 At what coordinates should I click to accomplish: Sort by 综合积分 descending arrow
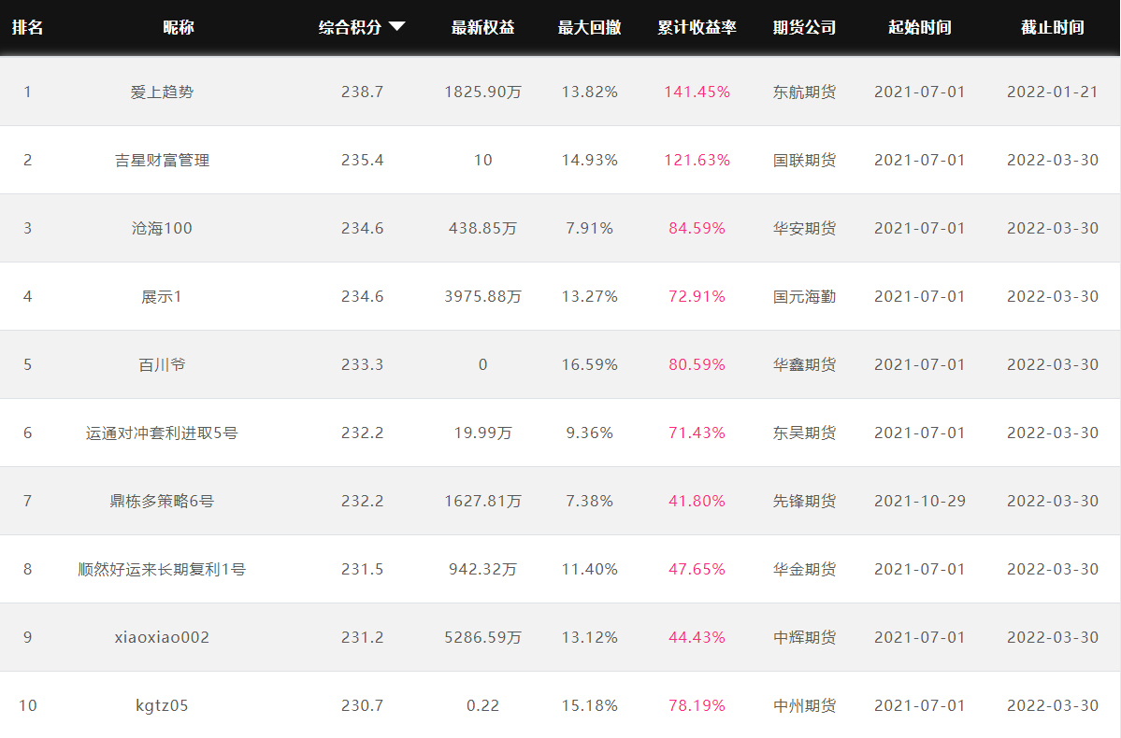(396, 27)
